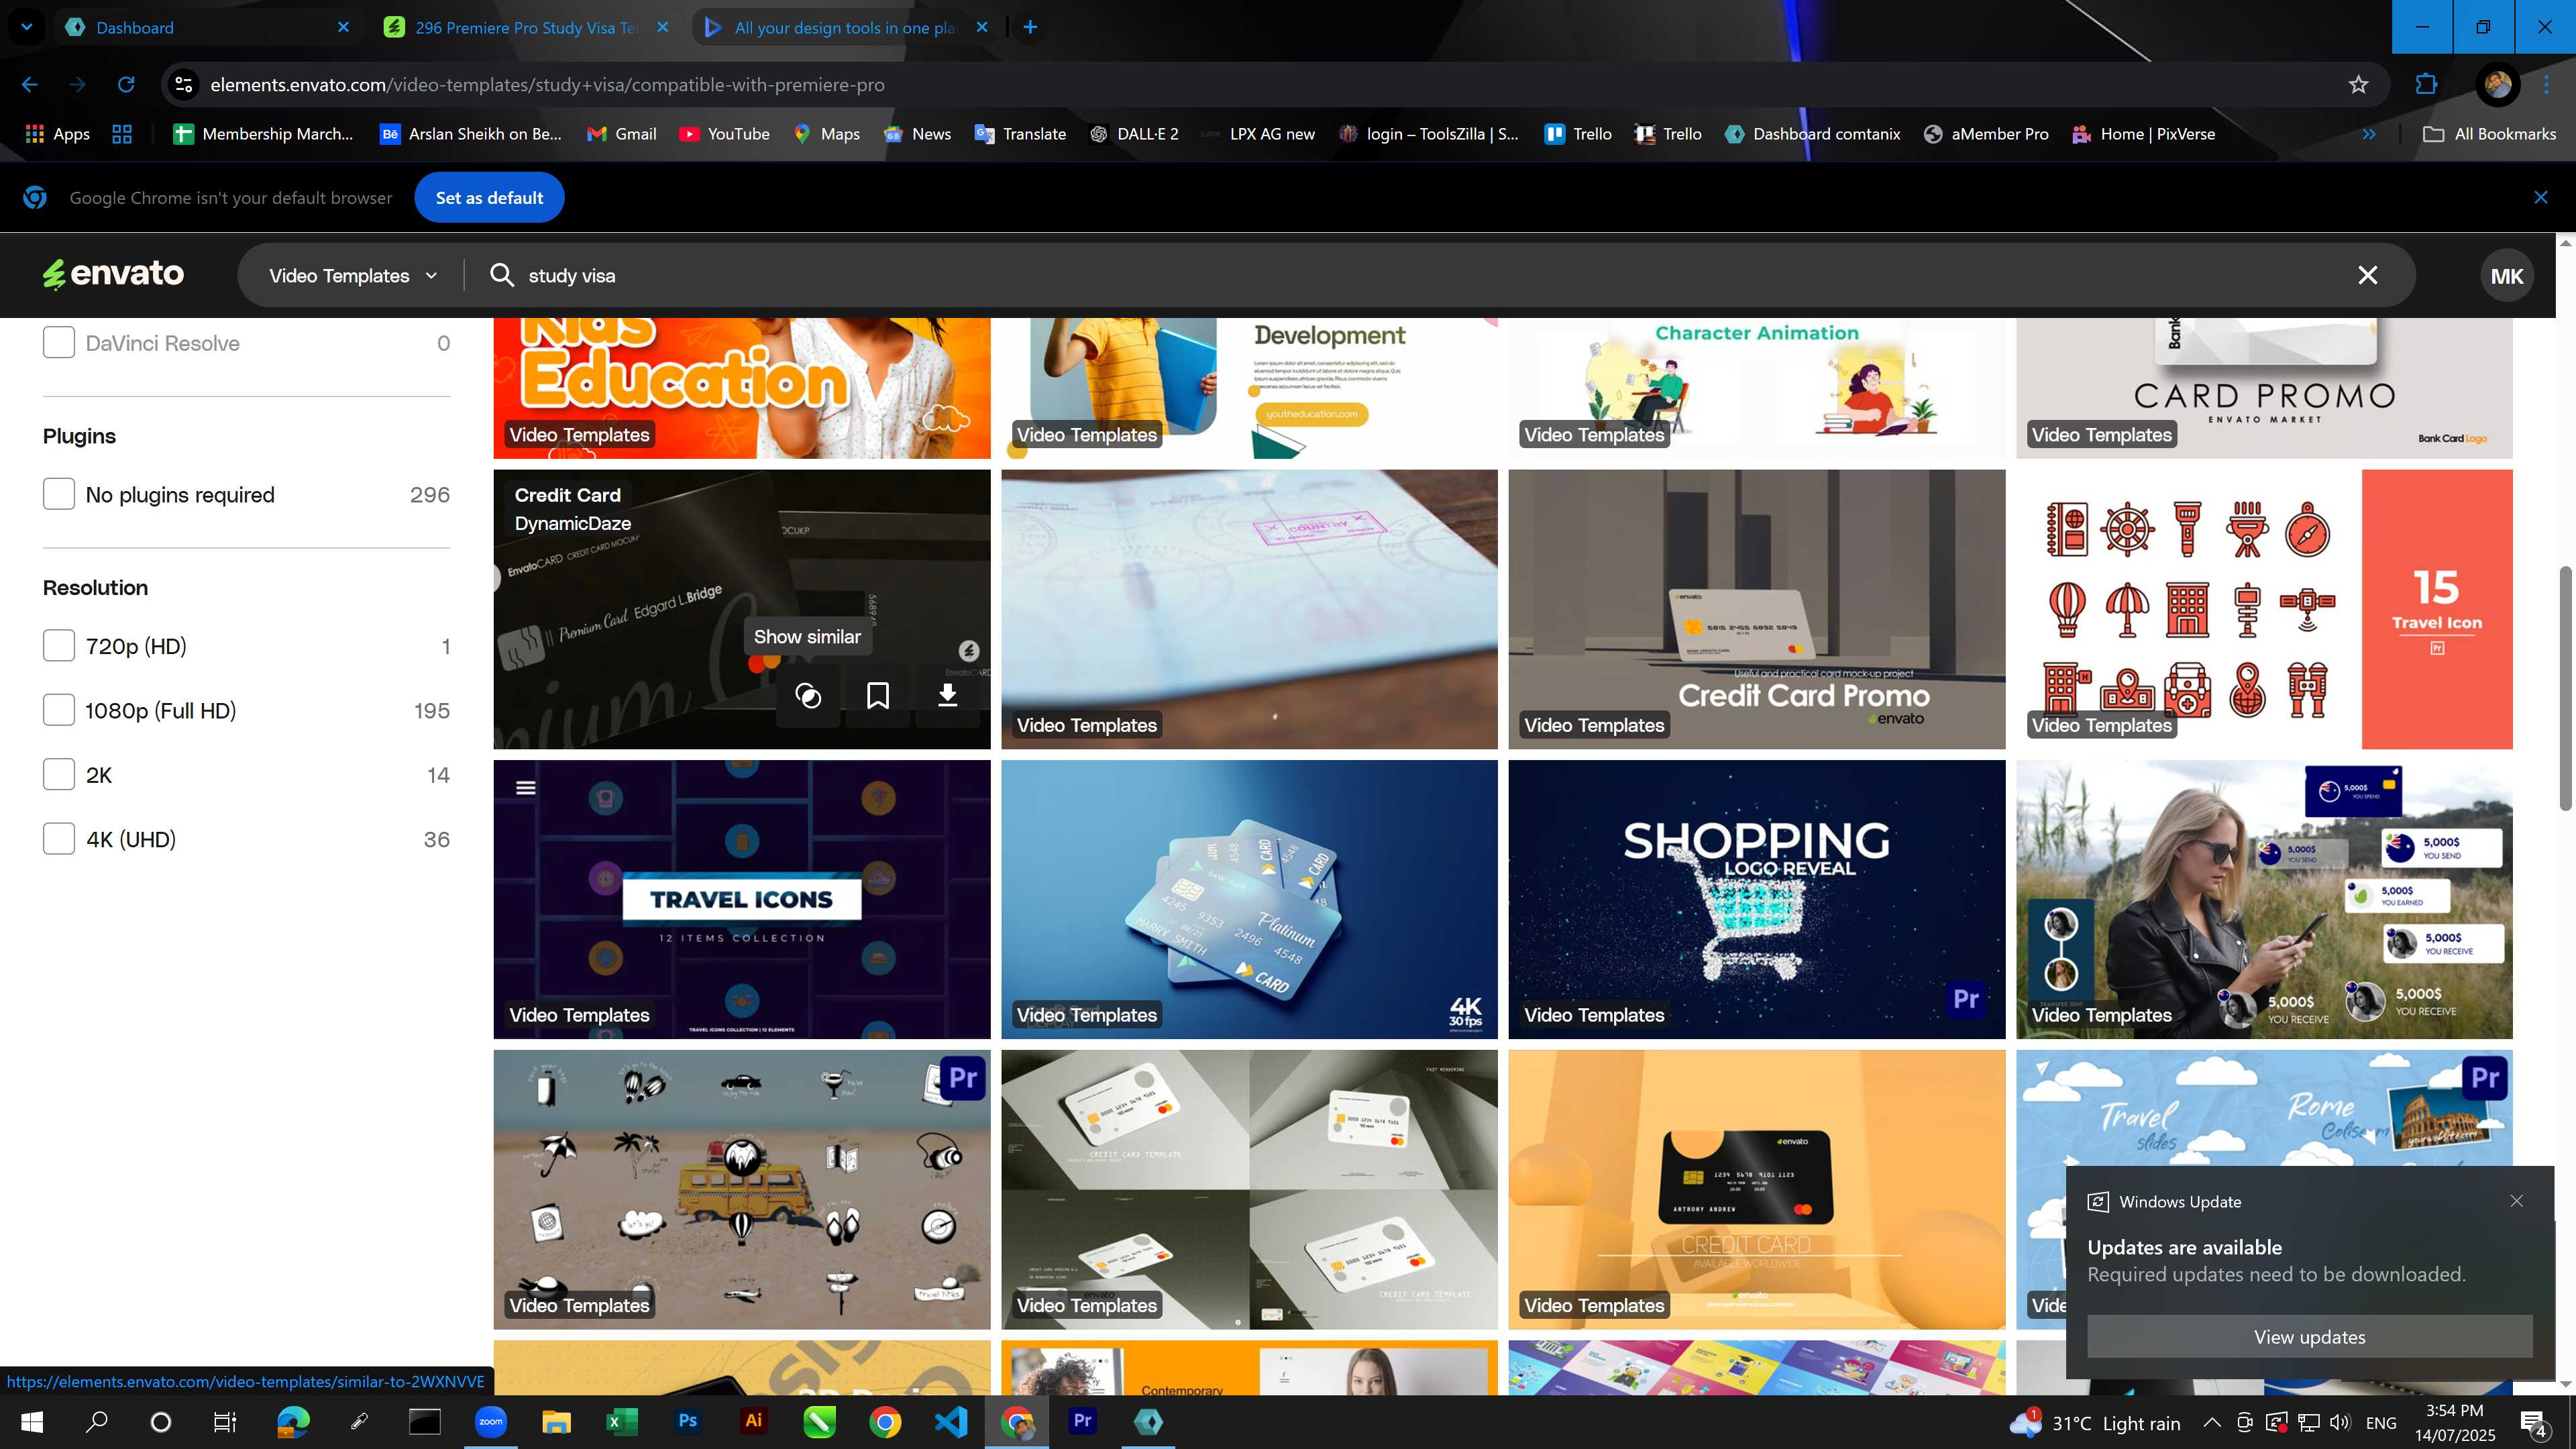This screenshot has height=1449, width=2576.
Task: Open Zoom from the taskbar
Action: pyautogui.click(x=490, y=1421)
